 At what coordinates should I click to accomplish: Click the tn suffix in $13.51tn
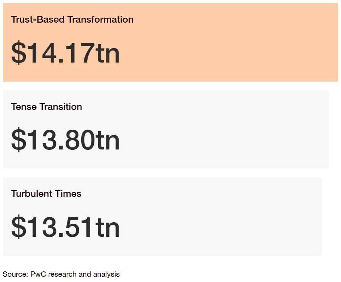[x=107, y=228]
